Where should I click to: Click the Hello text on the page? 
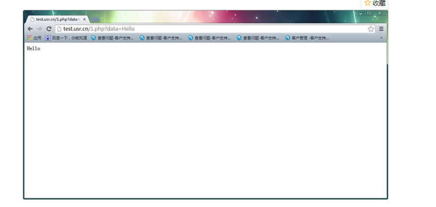[x=33, y=49]
